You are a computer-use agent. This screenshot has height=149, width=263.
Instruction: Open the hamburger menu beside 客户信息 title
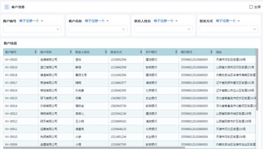pos(7,7)
